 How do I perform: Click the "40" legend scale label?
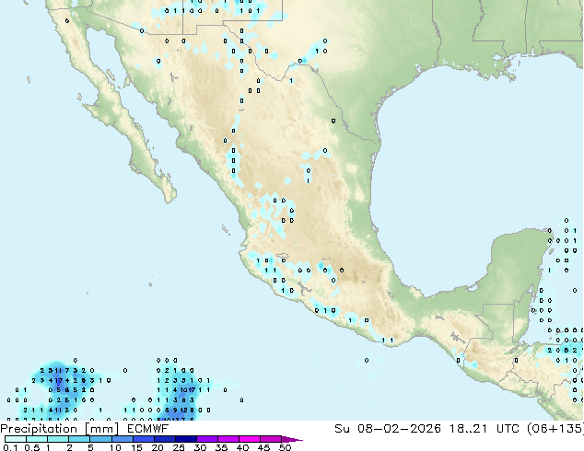242,447
